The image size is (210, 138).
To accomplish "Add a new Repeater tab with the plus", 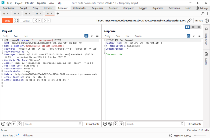I will coord(58,13).
